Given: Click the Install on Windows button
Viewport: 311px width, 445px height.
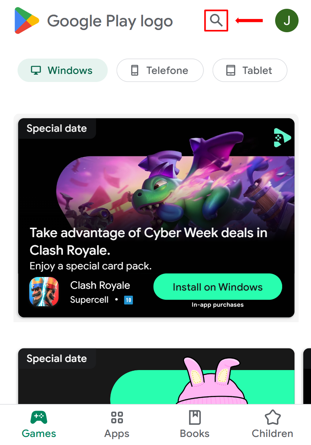Looking at the screenshot, I should tap(218, 287).
